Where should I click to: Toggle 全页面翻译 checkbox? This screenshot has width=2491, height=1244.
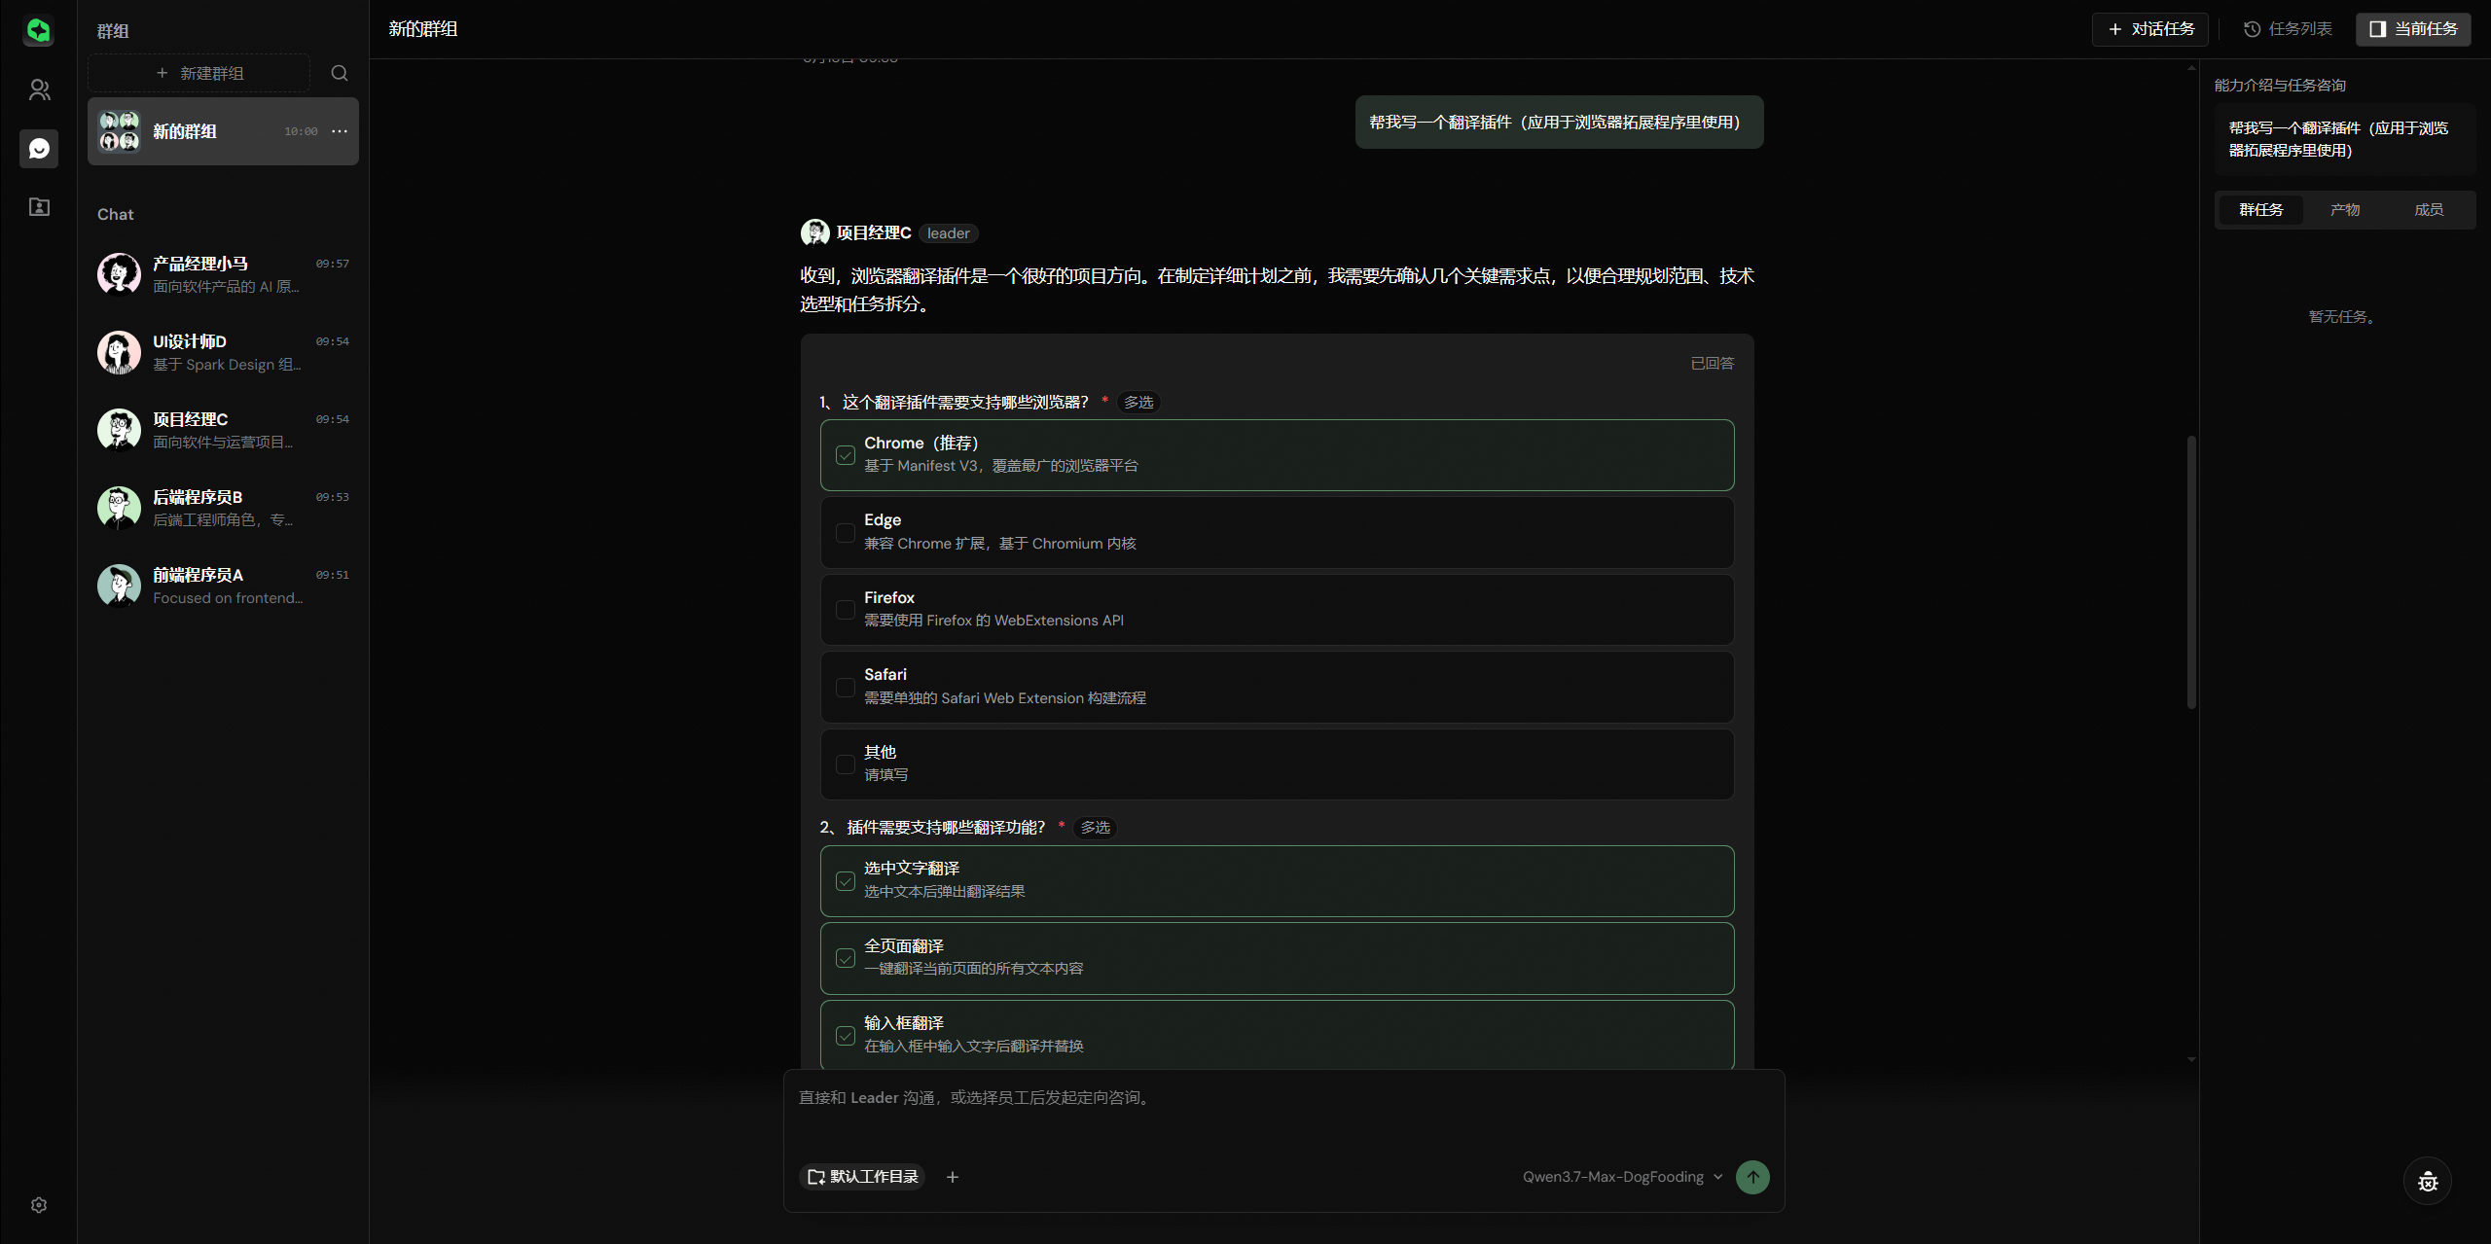coord(846,958)
